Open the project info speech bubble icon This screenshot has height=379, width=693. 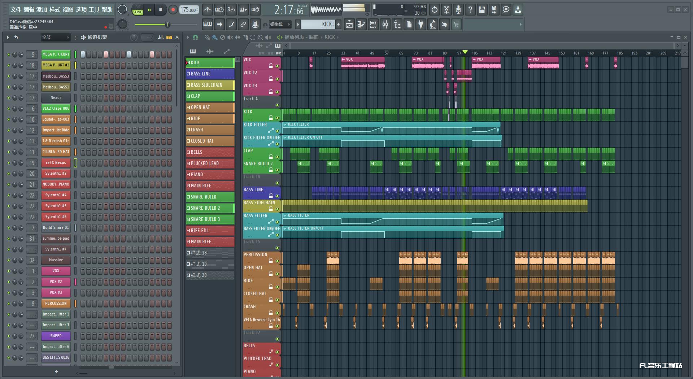[506, 10]
